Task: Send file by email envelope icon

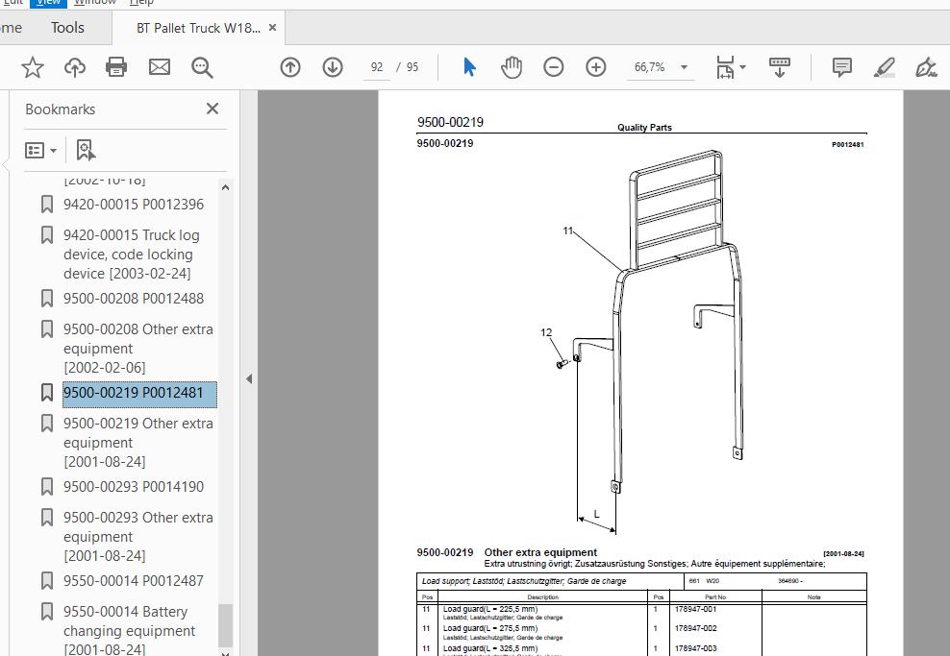Action: 160,67
